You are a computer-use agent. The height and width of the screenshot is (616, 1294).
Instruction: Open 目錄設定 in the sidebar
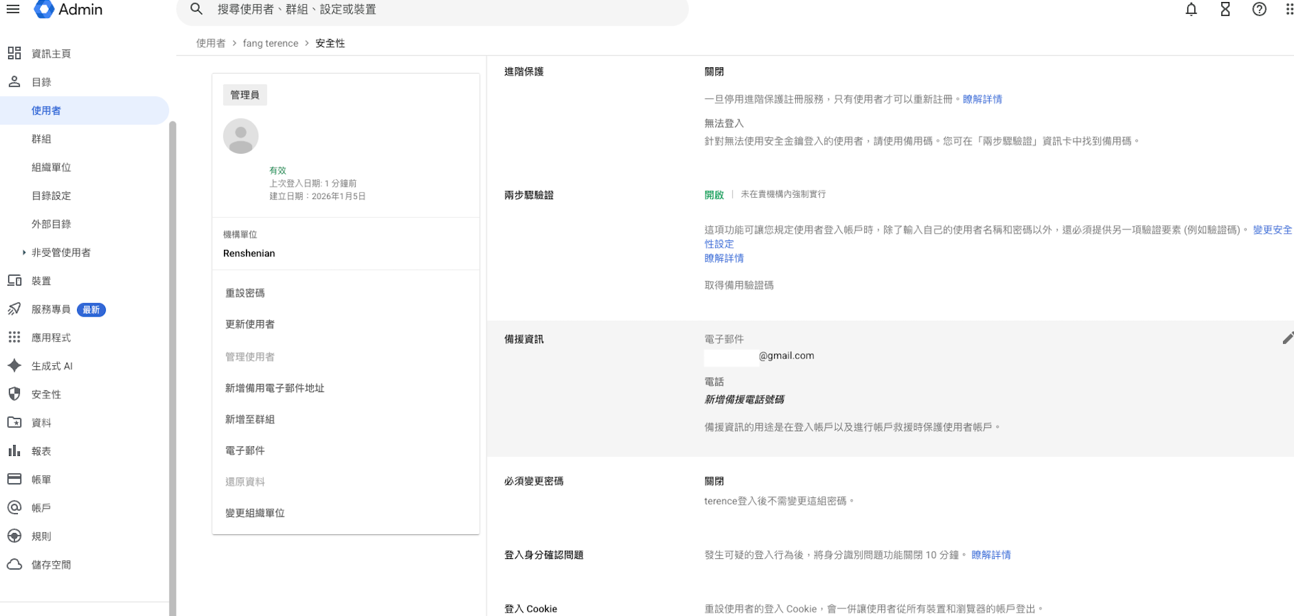click(52, 196)
